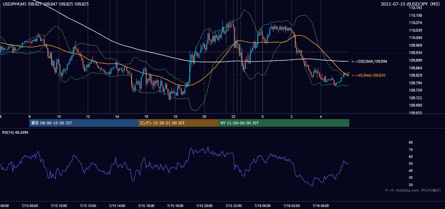The image size is (445, 209).
Task: Click the 7/15 22:00 time axis label
Action: 234,206
